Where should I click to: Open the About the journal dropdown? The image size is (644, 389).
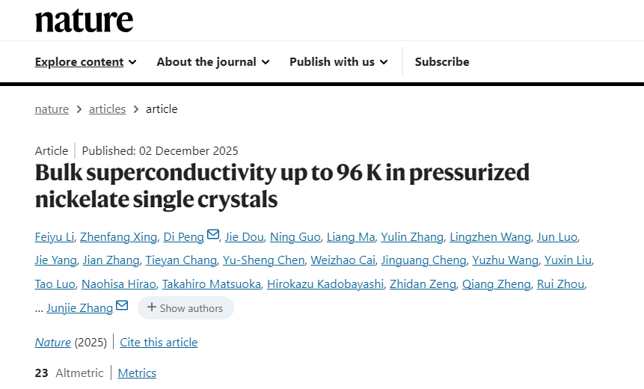point(212,62)
